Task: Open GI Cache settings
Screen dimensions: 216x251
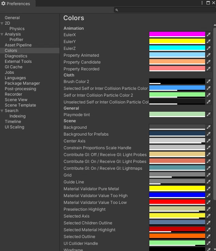Action: click(14, 67)
